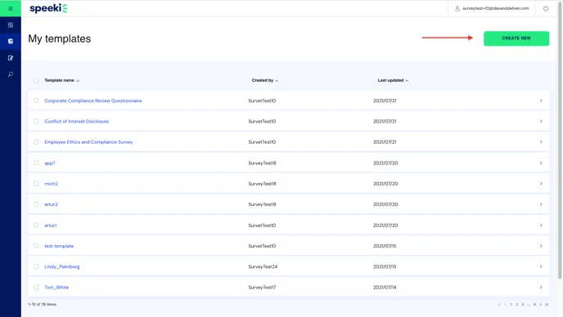Click date 2021/07/14 of Toni_White

(385, 288)
